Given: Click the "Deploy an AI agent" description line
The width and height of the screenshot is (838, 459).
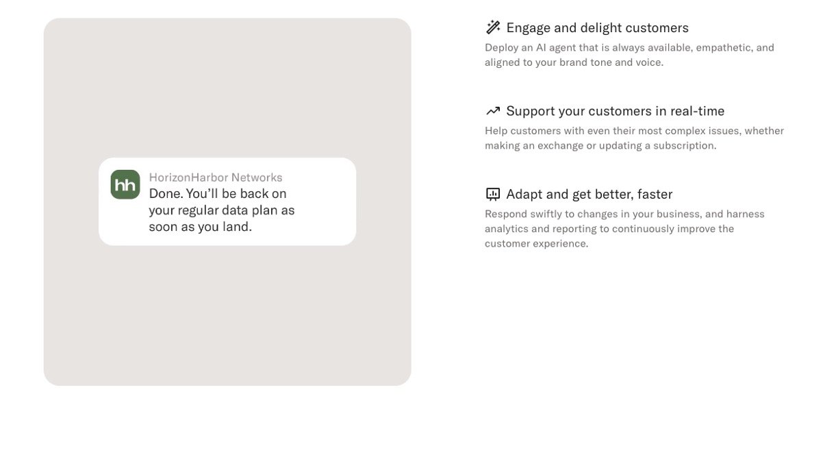Looking at the screenshot, I should tap(629, 48).
